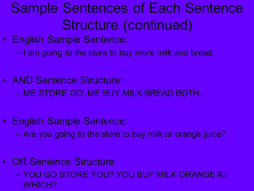This screenshot has height=191, width=254.
Task: Click the word 'Sample' in the slide title
Action: [x=34, y=8]
